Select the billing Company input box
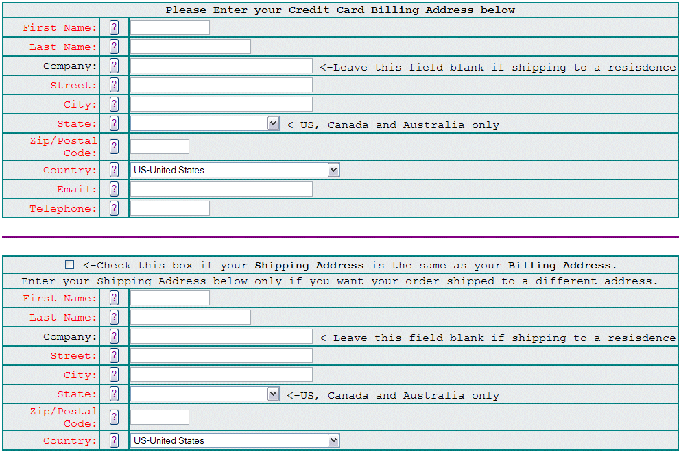 (x=221, y=66)
